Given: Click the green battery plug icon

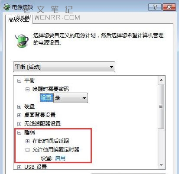Looking at the screenshot, I should point(22,41).
